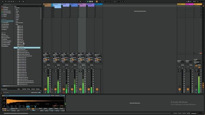Select the Presets collection in the browser

[x=5, y=16]
